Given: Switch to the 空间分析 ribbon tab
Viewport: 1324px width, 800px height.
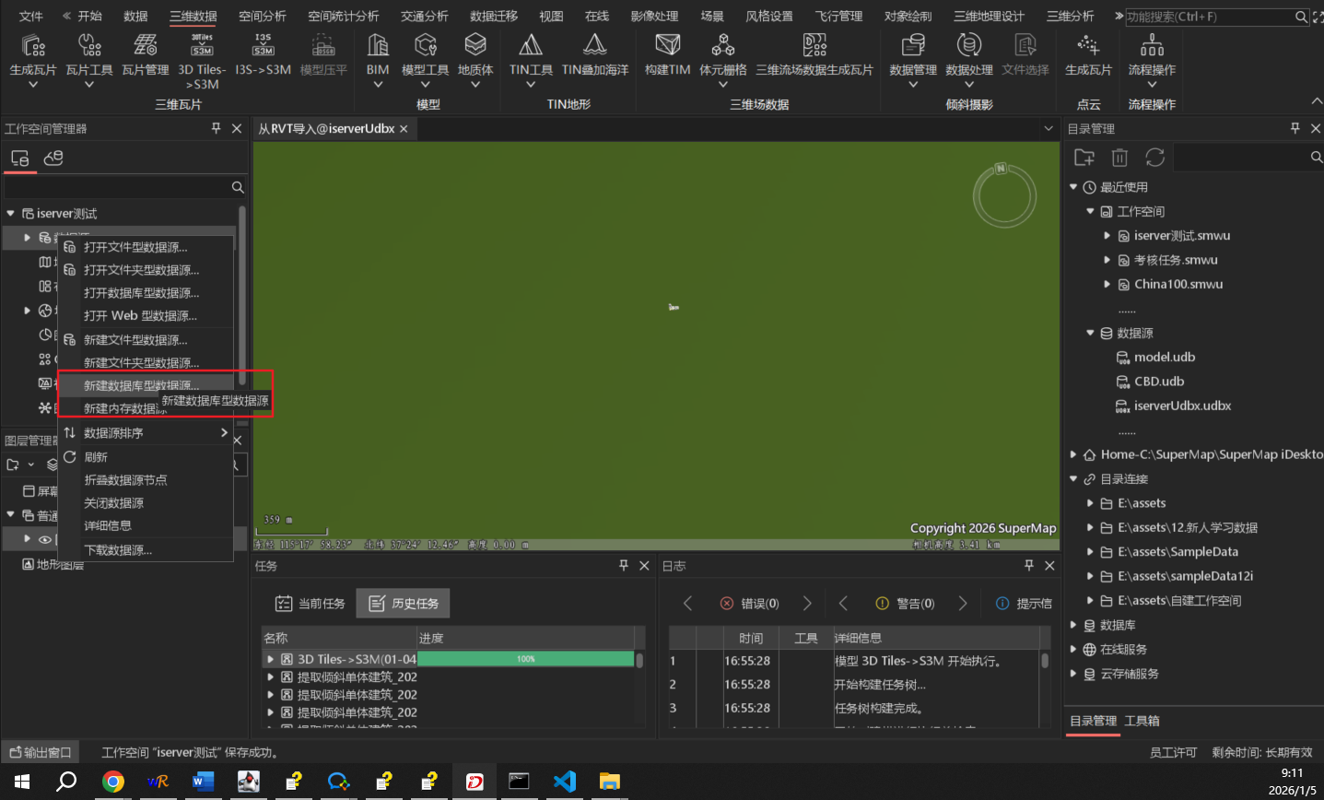Looking at the screenshot, I should point(262,16).
